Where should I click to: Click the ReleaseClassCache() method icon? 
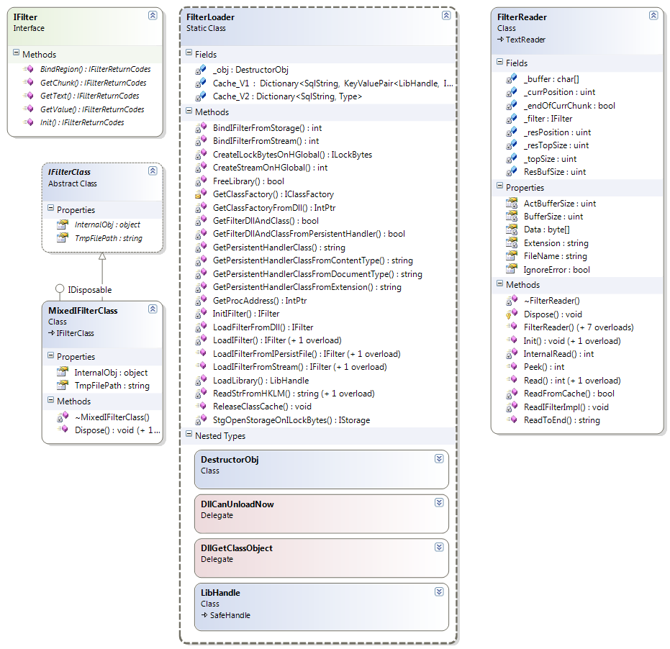[201, 407]
